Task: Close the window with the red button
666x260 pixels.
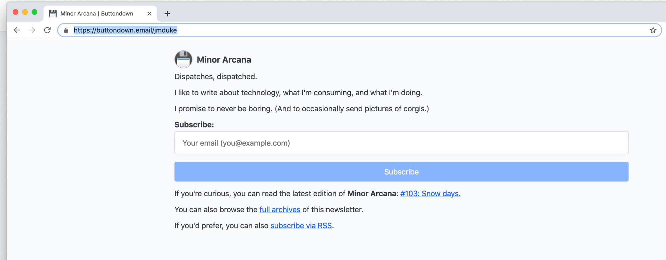Action: coord(15,12)
